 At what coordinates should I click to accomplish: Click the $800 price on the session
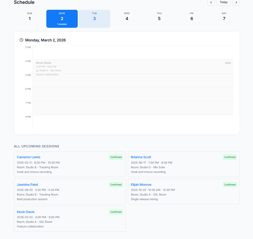coord(228,63)
